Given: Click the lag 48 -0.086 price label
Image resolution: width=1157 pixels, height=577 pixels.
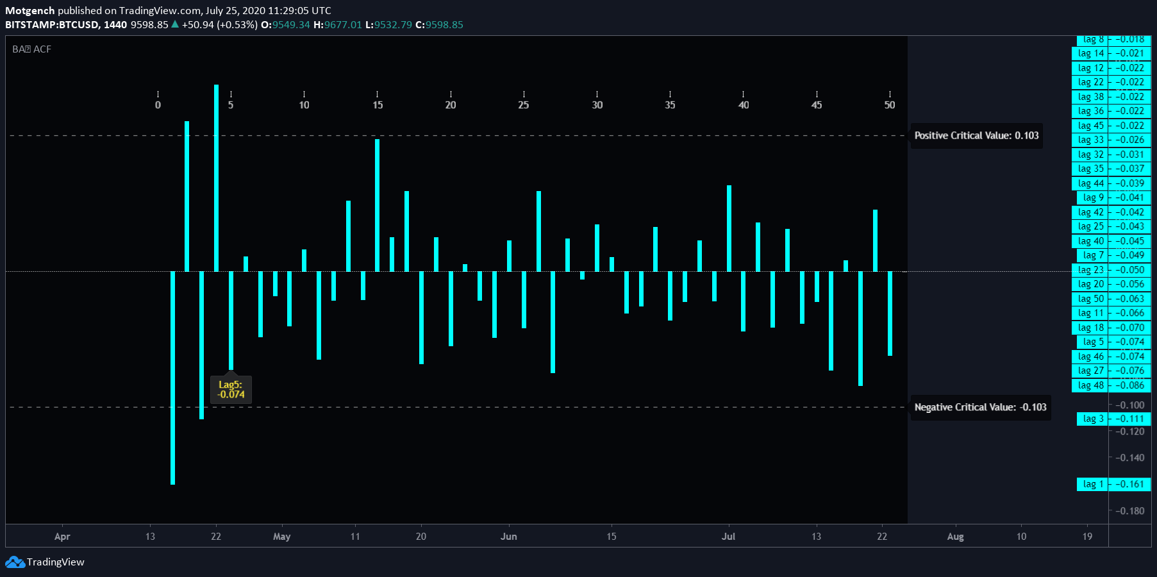Looking at the screenshot, I should 1111,385.
